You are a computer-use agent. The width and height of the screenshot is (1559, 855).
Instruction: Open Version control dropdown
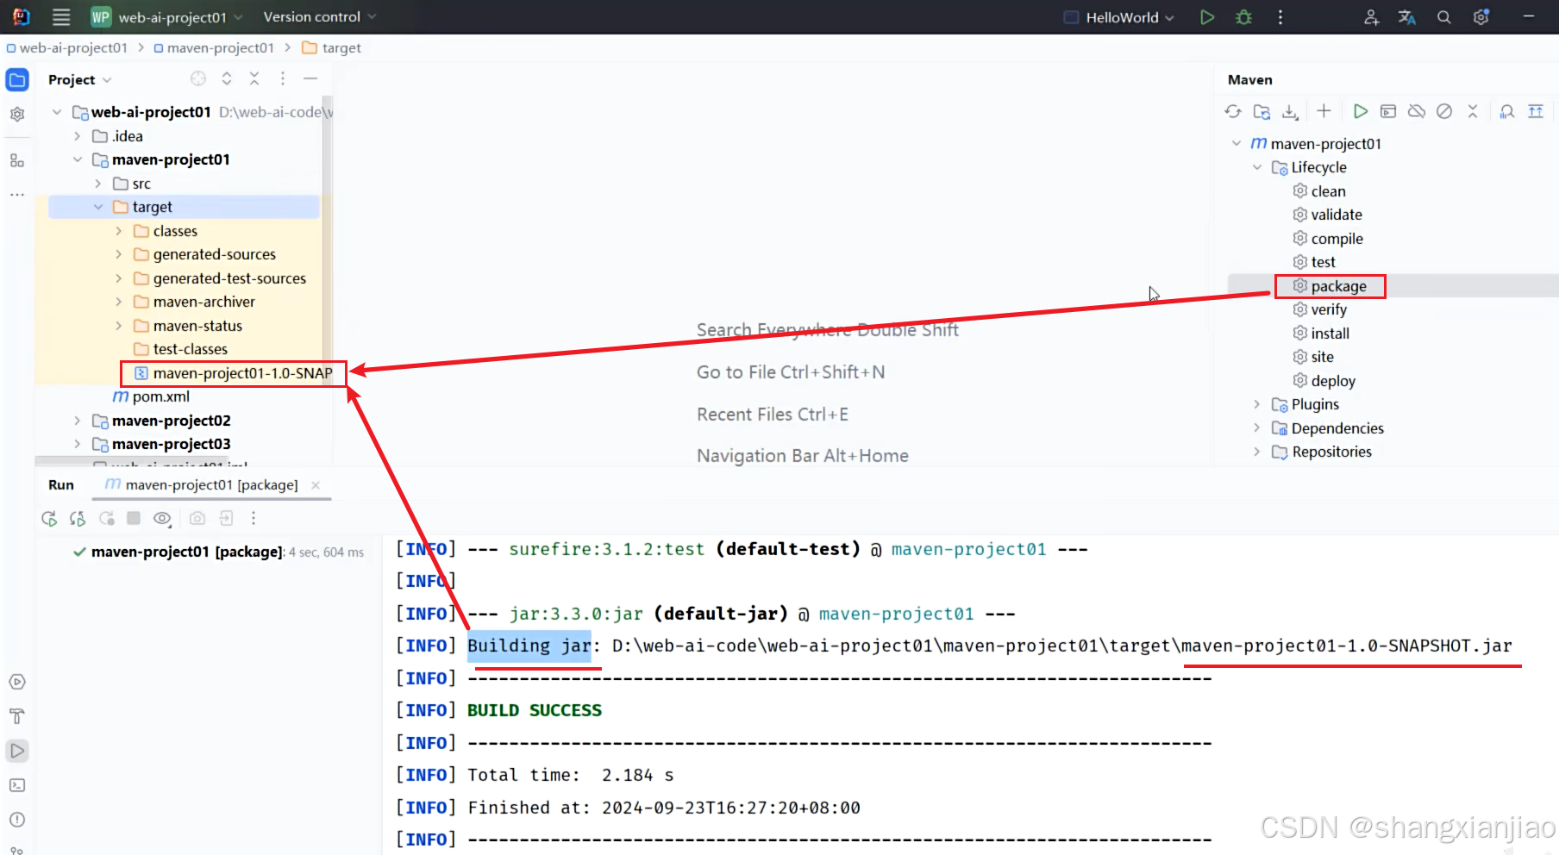pyautogui.click(x=320, y=17)
